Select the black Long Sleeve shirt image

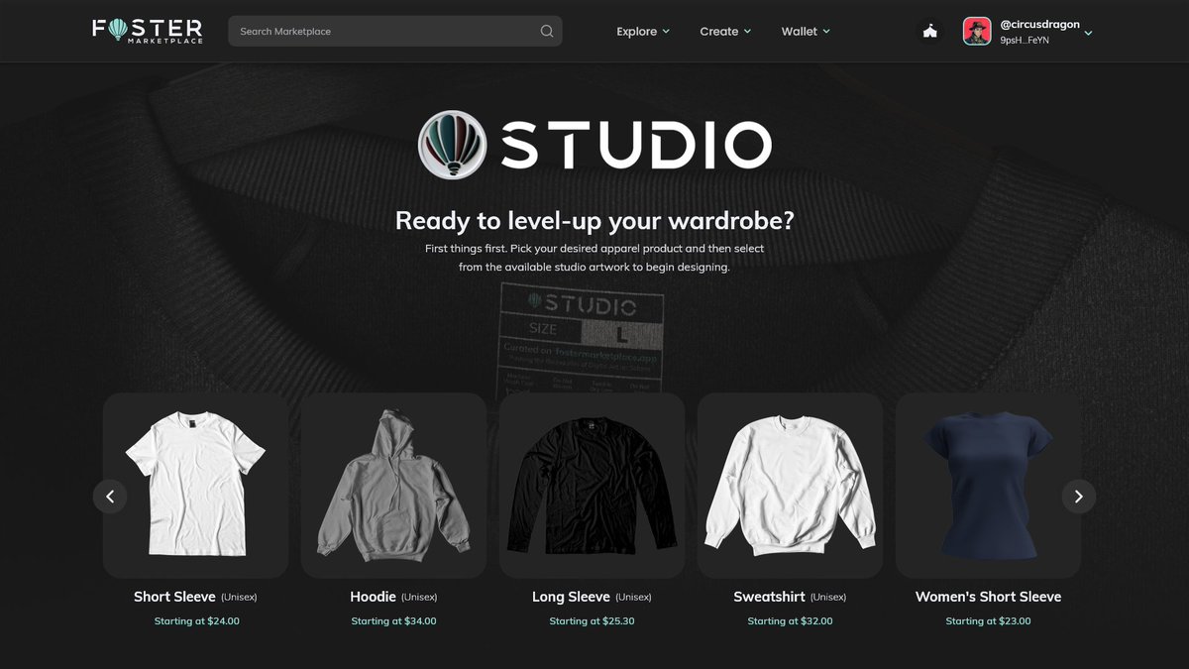(592, 486)
